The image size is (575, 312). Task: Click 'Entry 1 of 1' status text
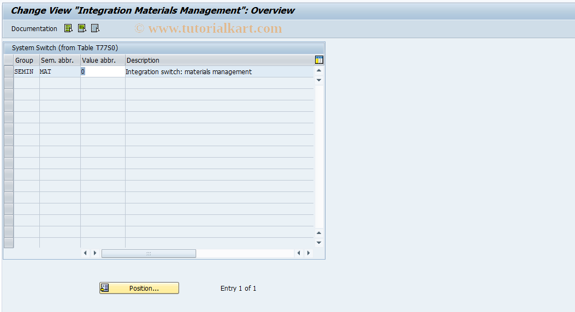(239, 288)
